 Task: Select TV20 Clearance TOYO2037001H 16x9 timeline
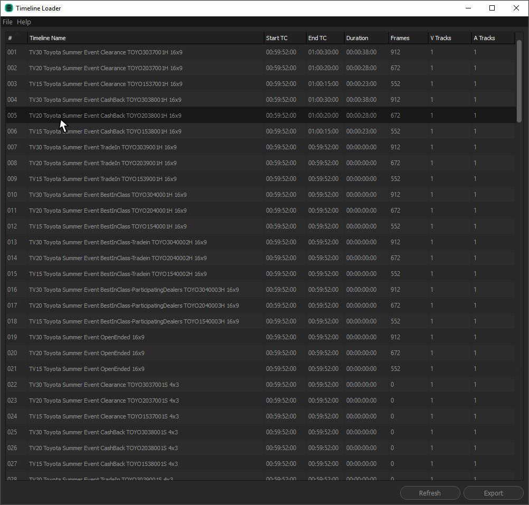260,68
